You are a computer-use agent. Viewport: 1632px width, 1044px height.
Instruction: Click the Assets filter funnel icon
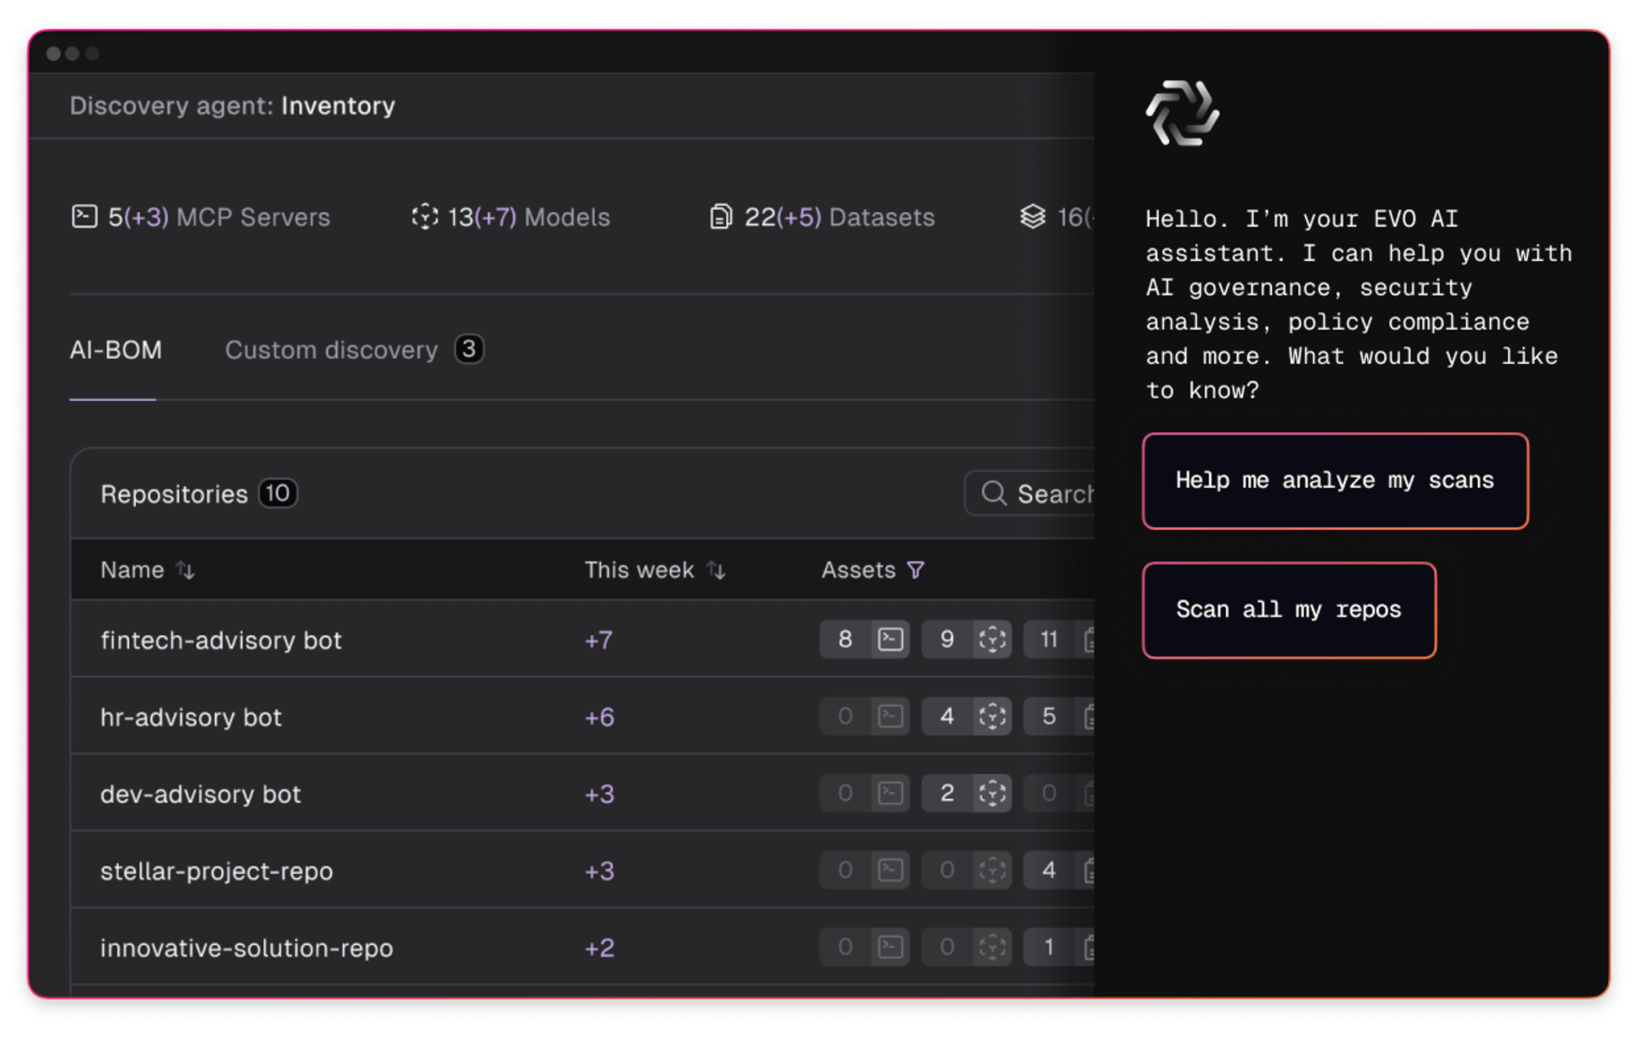[x=915, y=570]
